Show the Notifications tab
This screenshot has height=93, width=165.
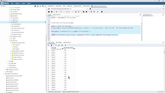point(67,42)
